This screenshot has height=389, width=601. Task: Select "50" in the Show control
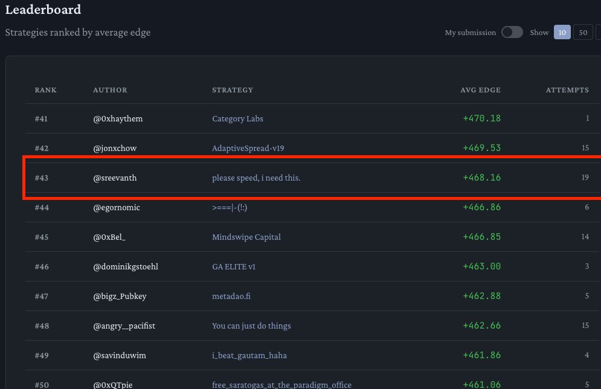(x=582, y=32)
